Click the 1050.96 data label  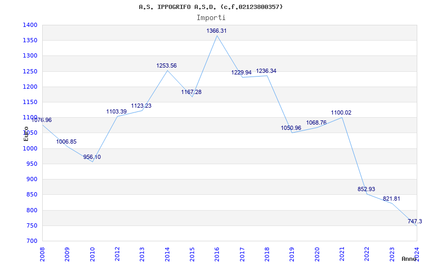tap(291, 128)
